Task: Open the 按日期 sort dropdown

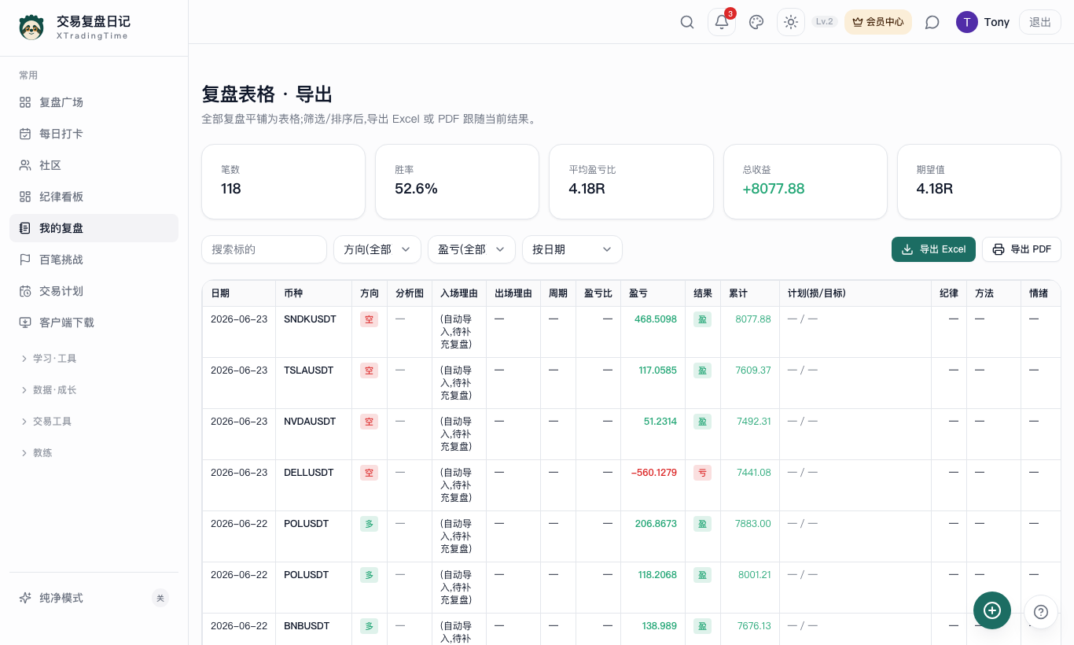Action: coord(572,249)
